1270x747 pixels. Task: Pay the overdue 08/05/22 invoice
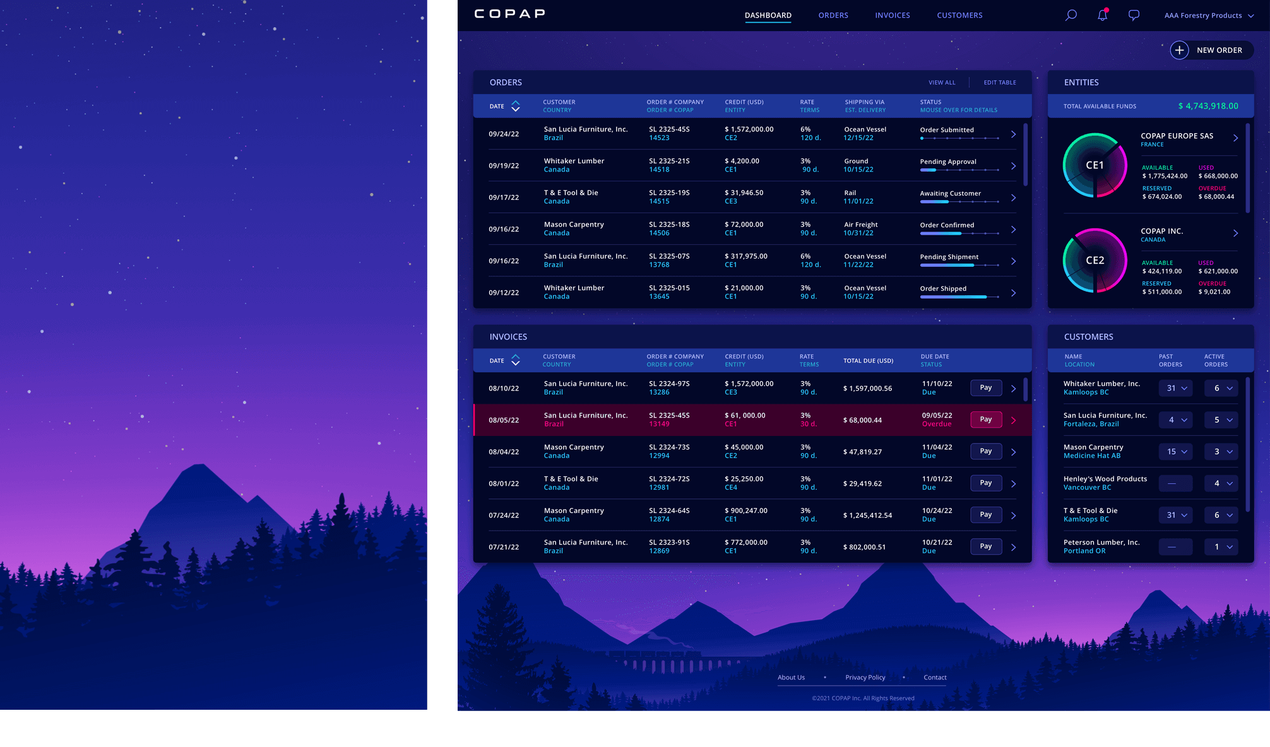point(985,420)
